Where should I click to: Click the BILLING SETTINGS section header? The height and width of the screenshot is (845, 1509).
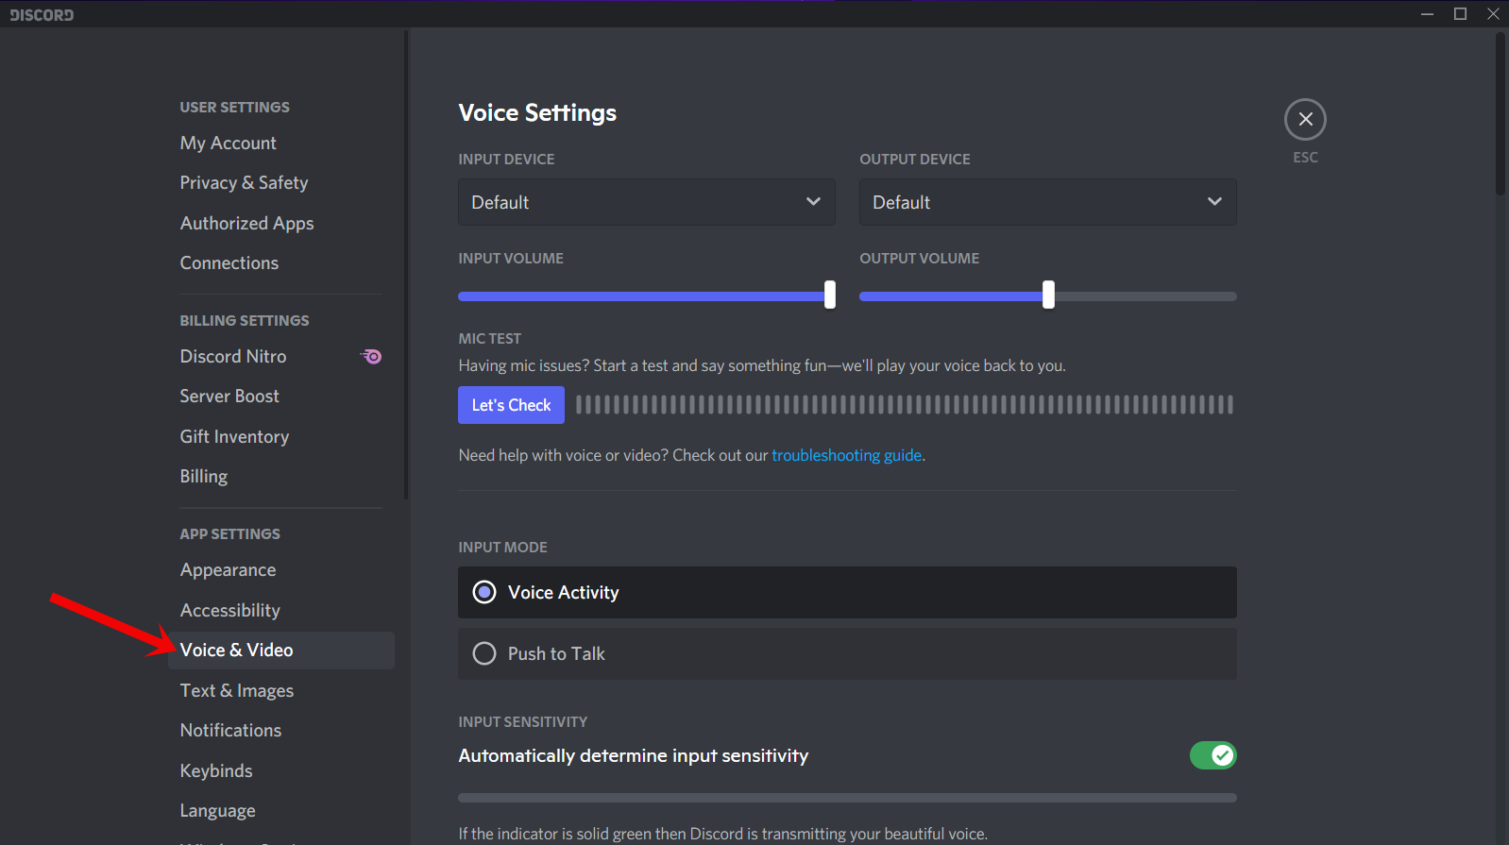coord(245,321)
